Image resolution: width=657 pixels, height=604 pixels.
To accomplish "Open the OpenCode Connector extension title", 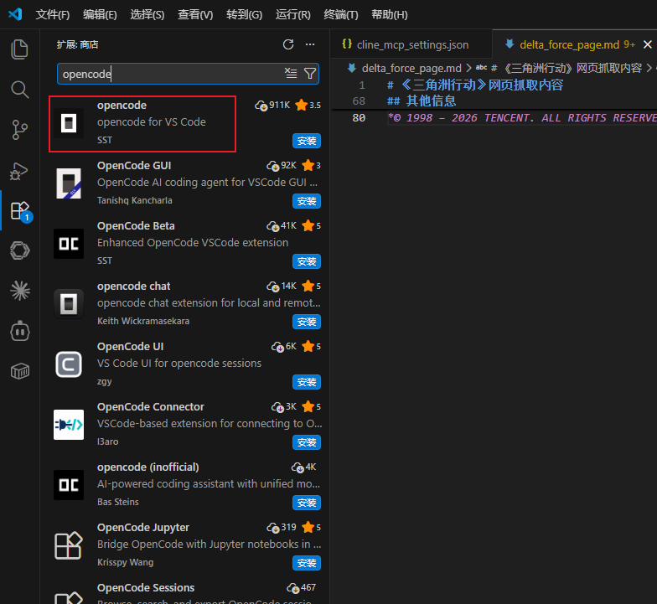I will [x=151, y=407].
